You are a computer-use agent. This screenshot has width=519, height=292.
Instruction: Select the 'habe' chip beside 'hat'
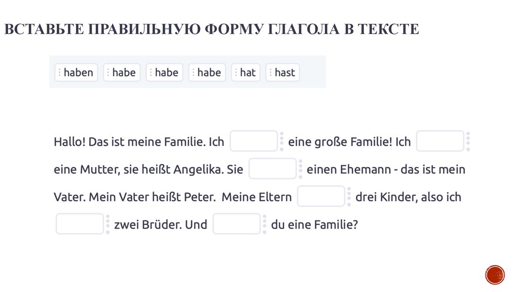(207, 72)
